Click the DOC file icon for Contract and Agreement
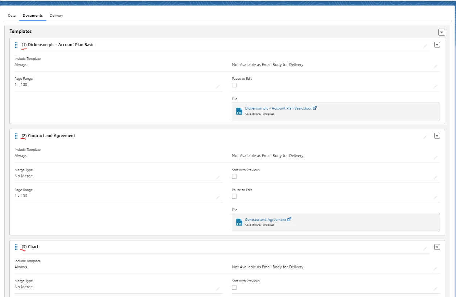456x297 pixels. click(x=239, y=222)
